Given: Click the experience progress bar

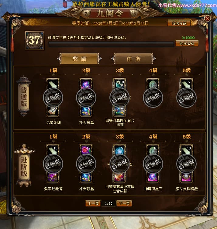Looking at the screenshot, I should pos(111,44).
